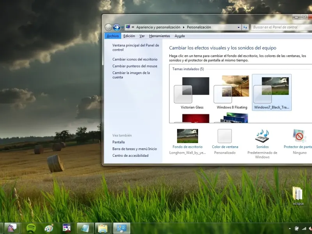Image resolution: width=312 pixels, height=234 pixels.
Task: Open the Herramientas menu
Action: (160, 36)
